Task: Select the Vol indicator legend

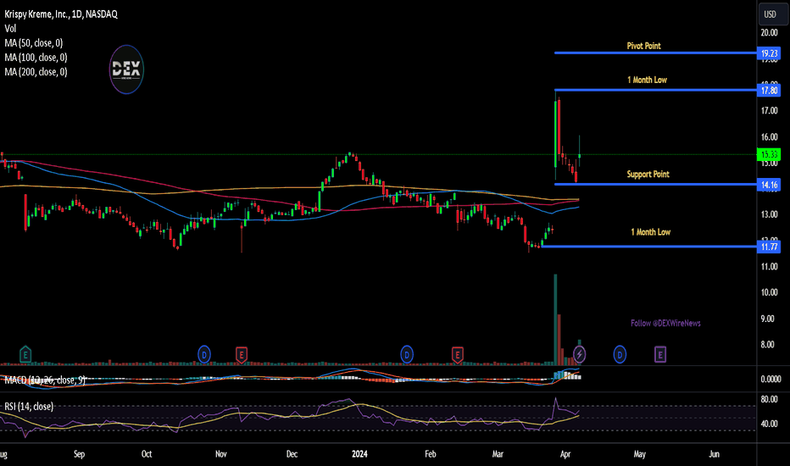Action: click(10, 29)
